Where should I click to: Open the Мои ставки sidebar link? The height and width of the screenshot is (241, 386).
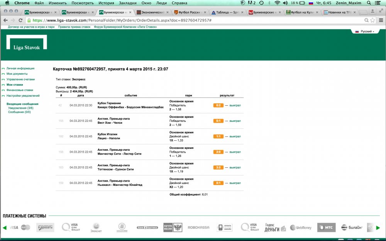click(x=15, y=84)
